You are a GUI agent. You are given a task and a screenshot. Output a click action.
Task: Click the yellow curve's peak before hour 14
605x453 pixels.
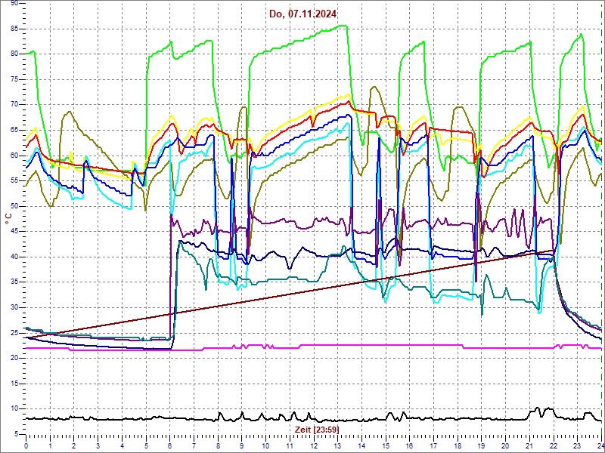pos(348,95)
